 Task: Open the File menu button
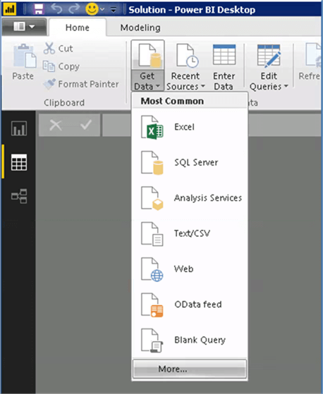[24, 26]
